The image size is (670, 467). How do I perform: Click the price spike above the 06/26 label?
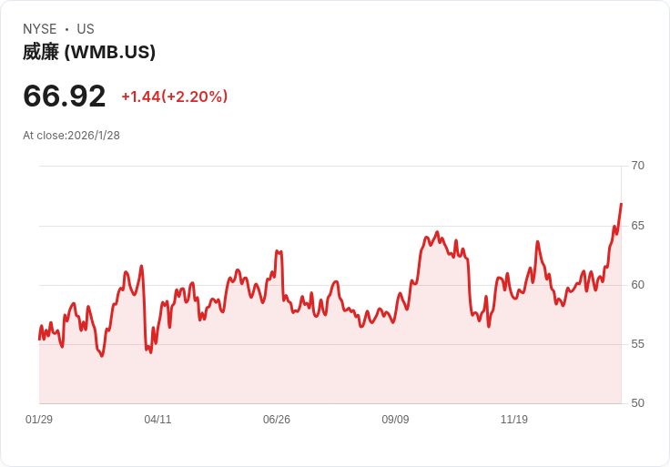[x=279, y=252]
